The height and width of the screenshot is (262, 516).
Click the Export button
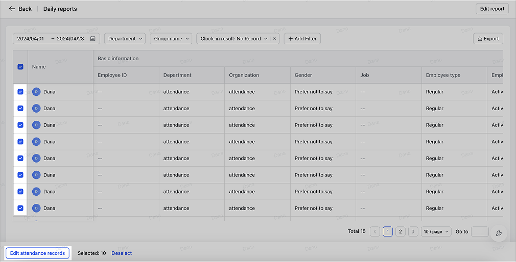point(488,39)
